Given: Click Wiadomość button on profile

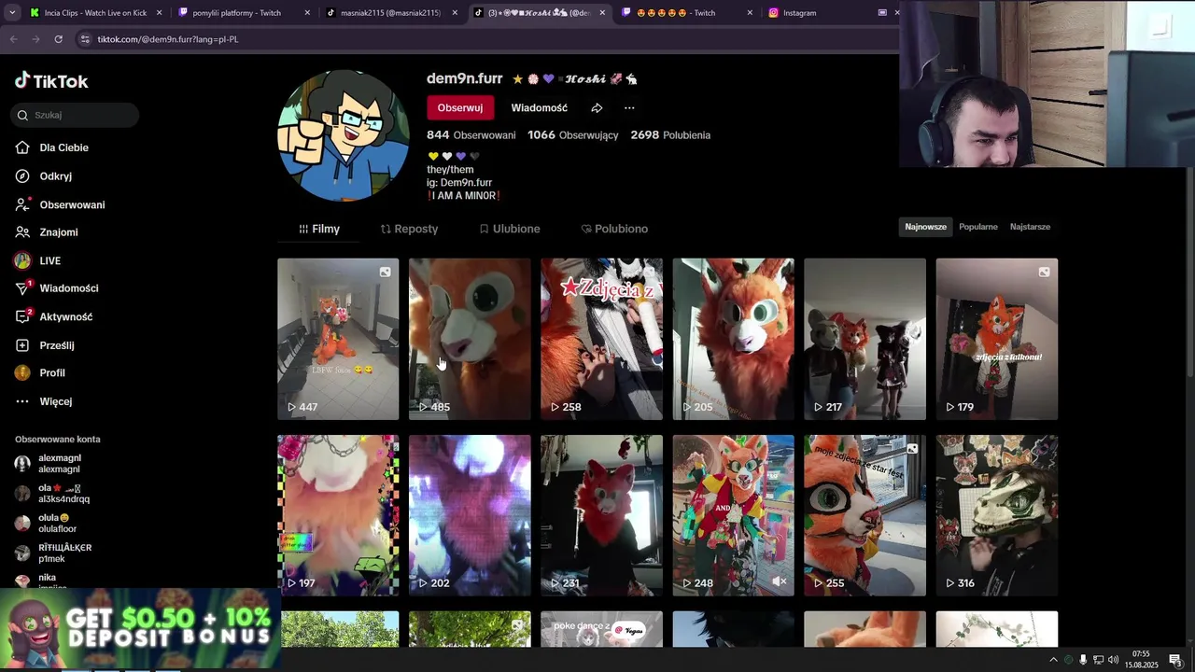Looking at the screenshot, I should click(x=540, y=107).
